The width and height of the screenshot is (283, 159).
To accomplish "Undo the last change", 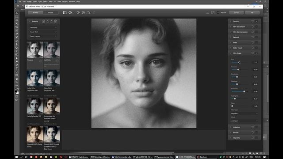I will coord(88,13).
